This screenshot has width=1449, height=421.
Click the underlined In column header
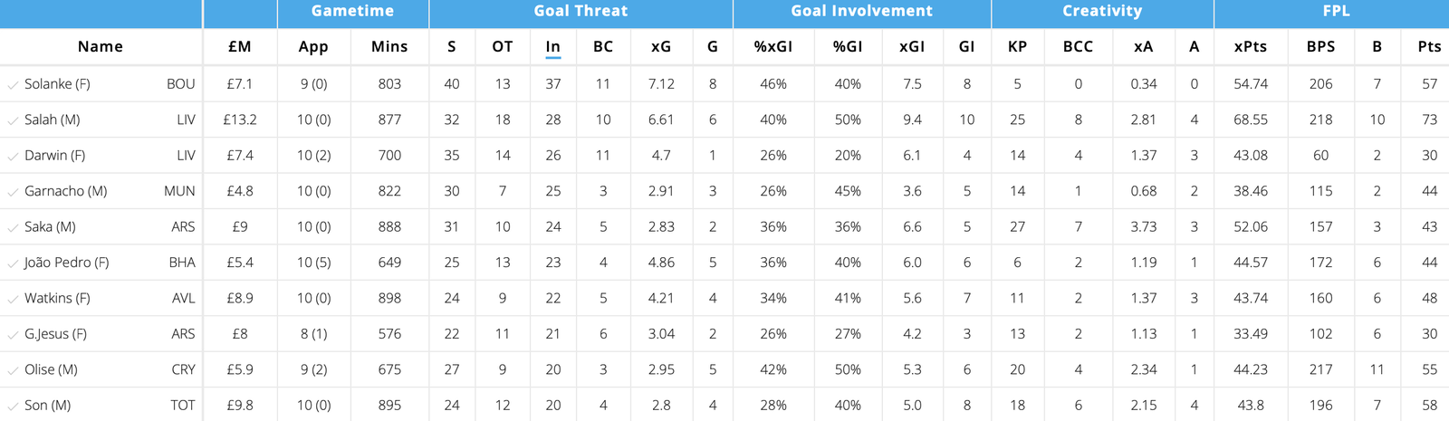pyautogui.click(x=552, y=47)
